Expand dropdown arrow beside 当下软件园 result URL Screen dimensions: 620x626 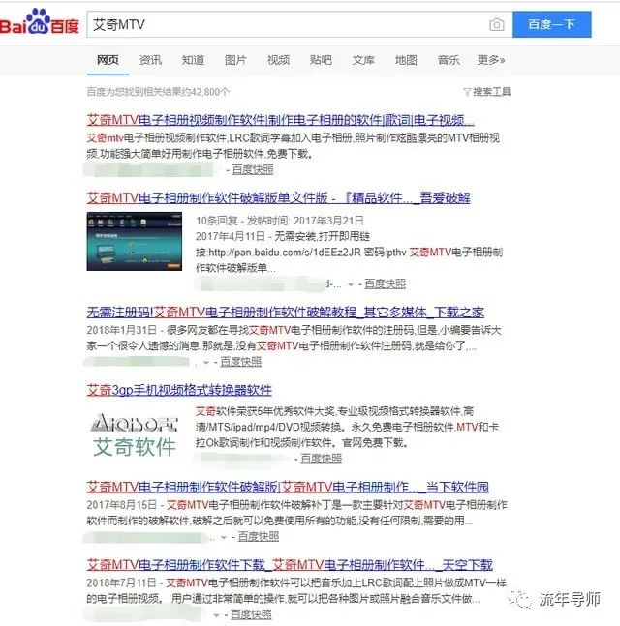[x=224, y=537]
